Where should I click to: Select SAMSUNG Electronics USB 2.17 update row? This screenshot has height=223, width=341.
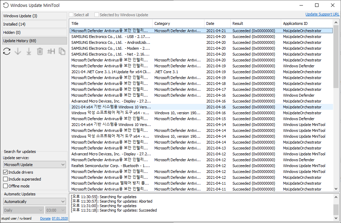tap(201, 37)
